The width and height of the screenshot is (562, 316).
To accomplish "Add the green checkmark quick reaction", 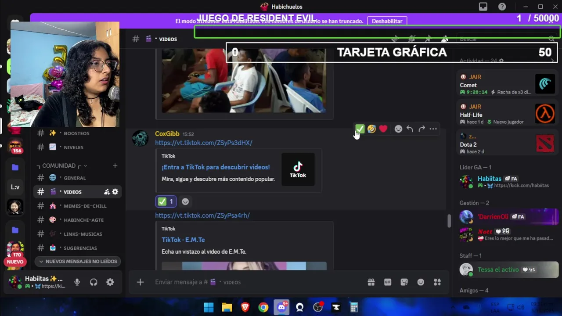I will tap(360, 129).
